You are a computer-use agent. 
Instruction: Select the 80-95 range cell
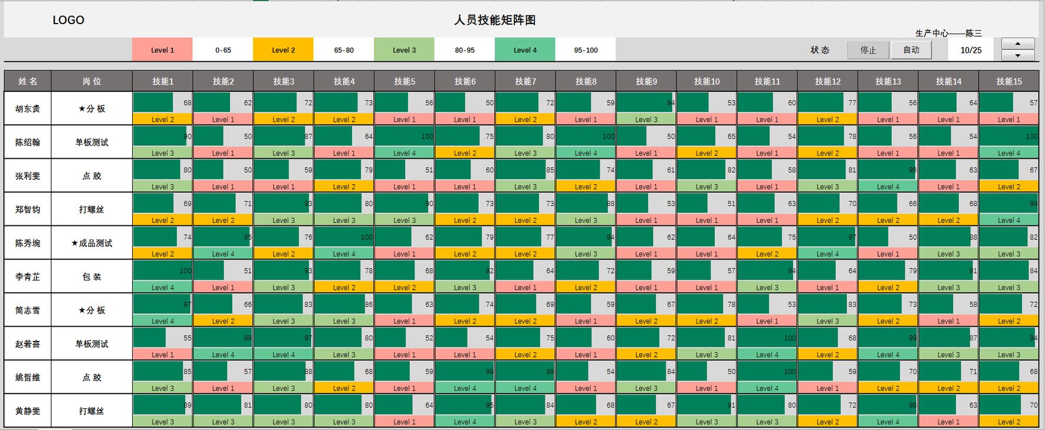tap(465, 50)
